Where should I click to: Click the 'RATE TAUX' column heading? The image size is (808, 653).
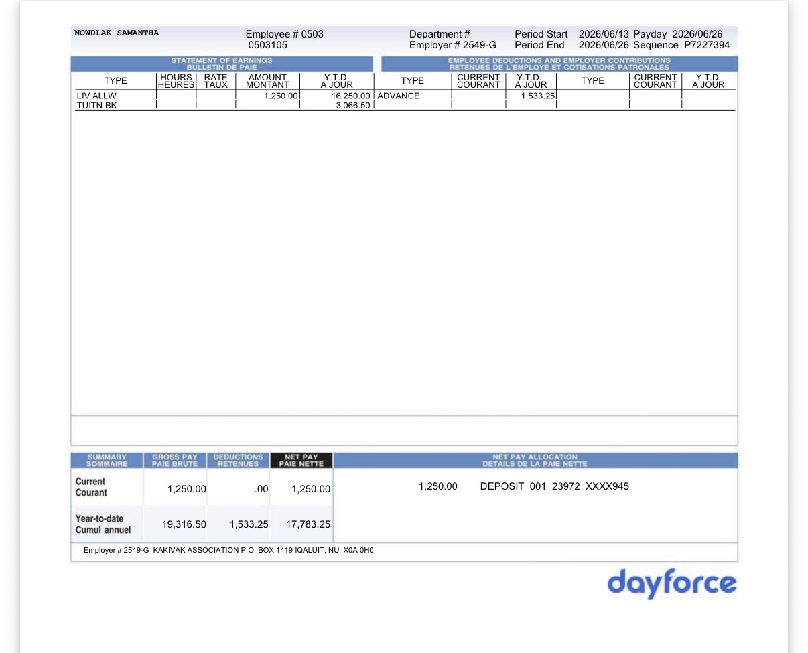pos(216,81)
